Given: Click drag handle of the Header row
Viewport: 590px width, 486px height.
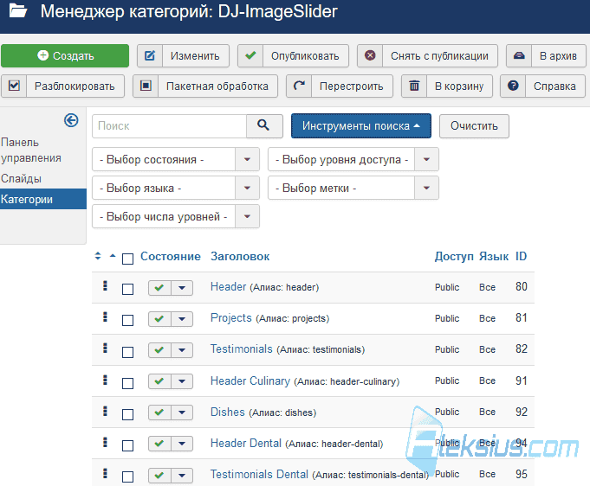Looking at the screenshot, I should (x=106, y=286).
